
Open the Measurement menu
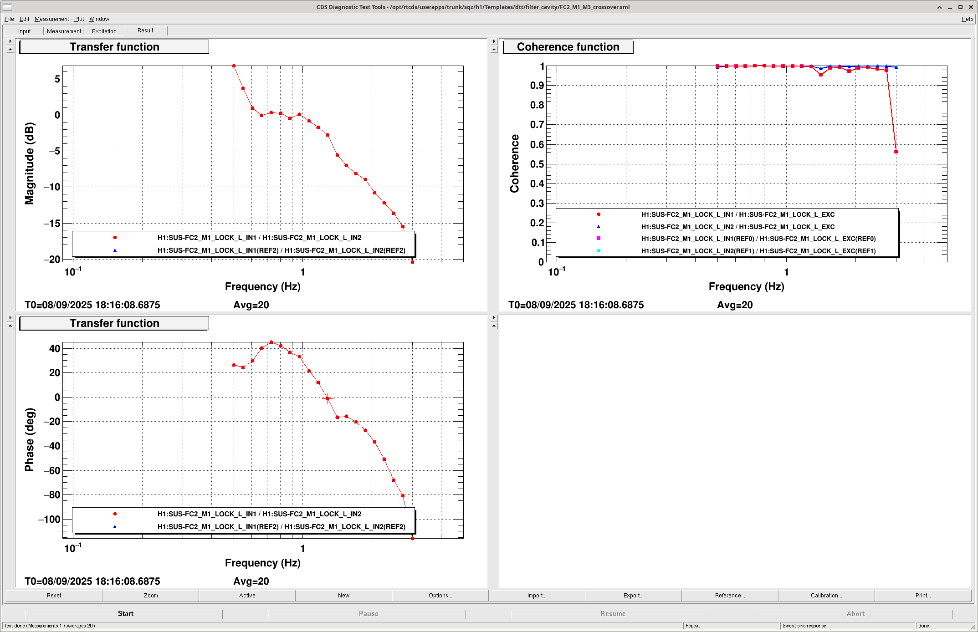click(51, 19)
